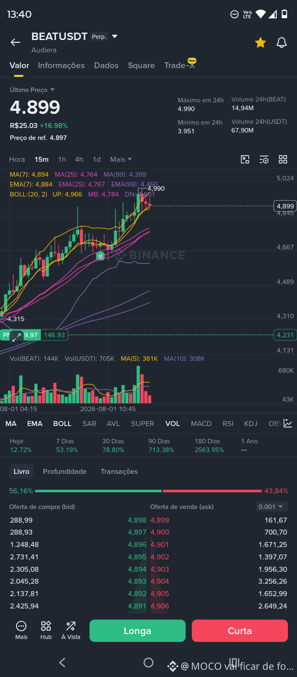The image size is (297, 677).
Task: Open the multi-chart grid layout icon
Action: click(x=283, y=159)
